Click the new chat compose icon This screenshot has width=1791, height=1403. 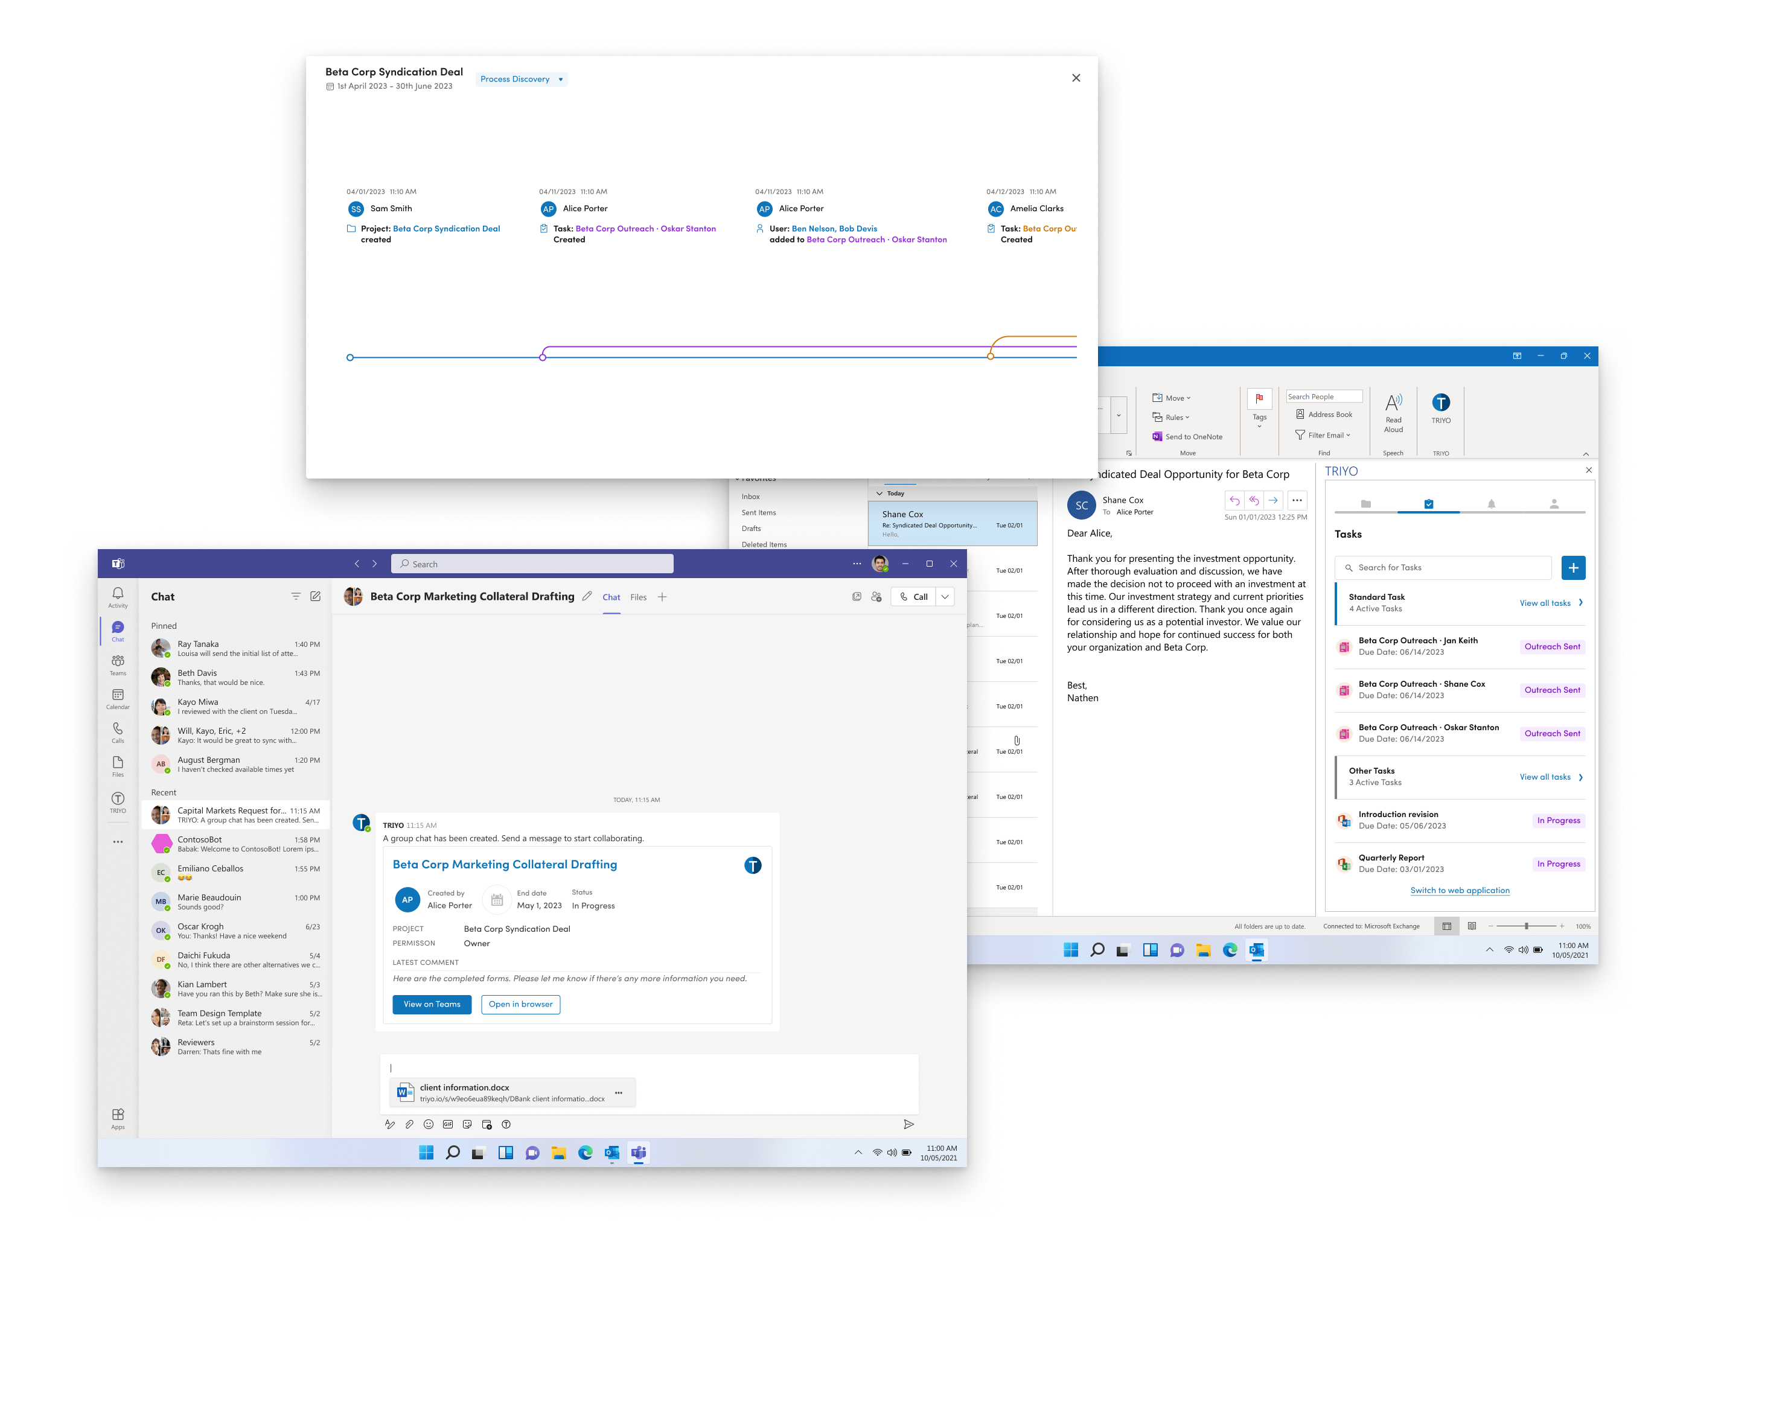click(x=316, y=596)
